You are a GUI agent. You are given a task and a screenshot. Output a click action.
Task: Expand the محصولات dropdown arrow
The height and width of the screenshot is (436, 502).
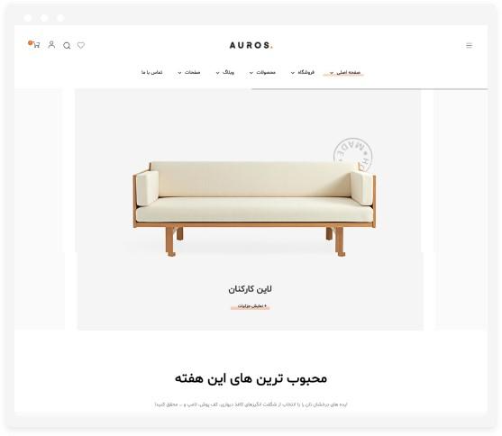click(251, 73)
